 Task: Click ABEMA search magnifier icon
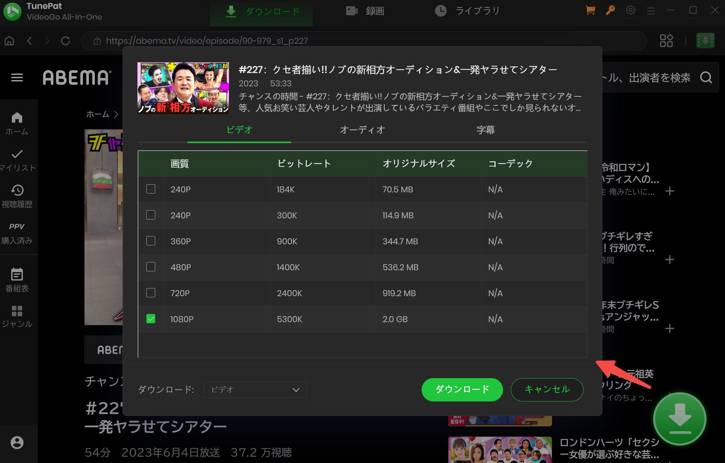point(706,77)
